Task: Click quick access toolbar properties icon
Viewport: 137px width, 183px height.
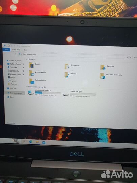Action: coord(9,45)
